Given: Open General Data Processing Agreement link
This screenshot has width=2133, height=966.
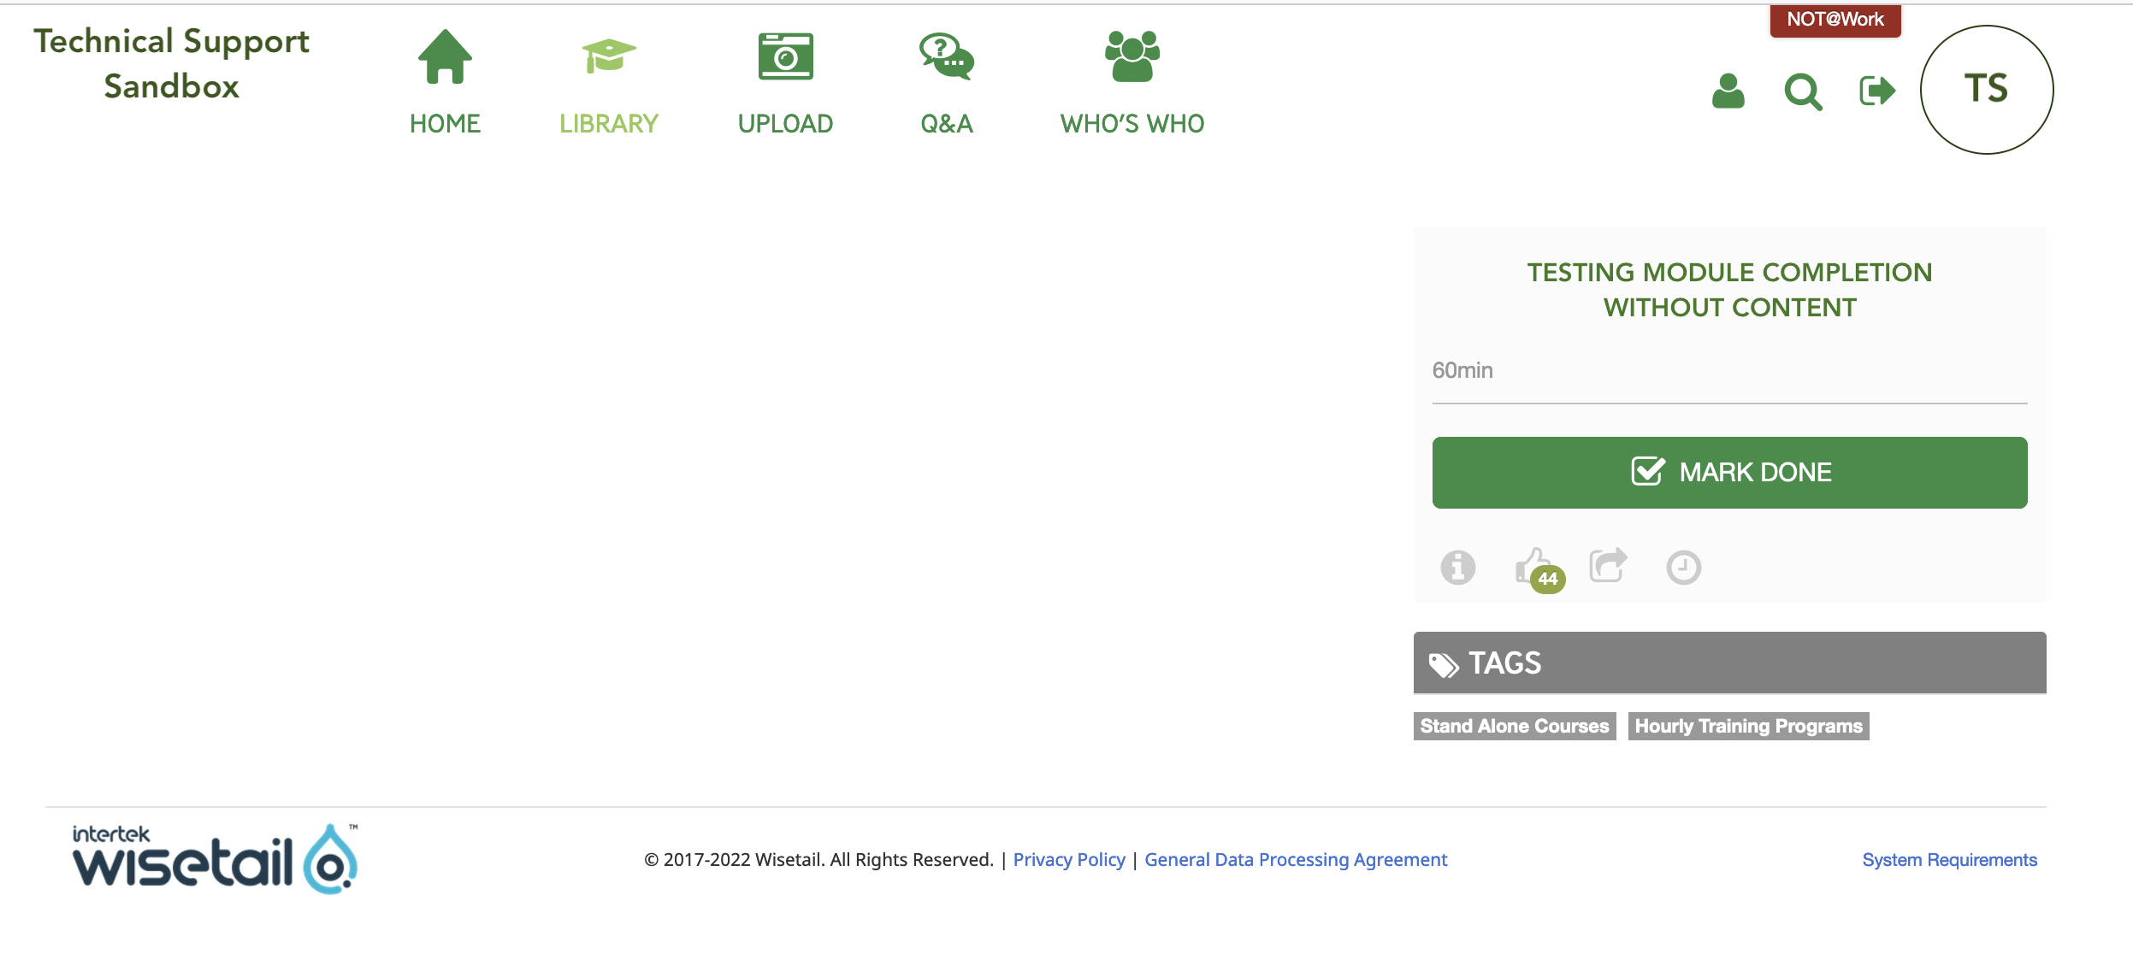Looking at the screenshot, I should tap(1296, 859).
